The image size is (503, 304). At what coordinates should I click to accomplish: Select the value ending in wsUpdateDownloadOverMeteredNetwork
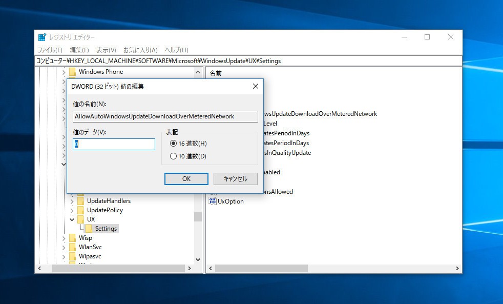point(320,114)
